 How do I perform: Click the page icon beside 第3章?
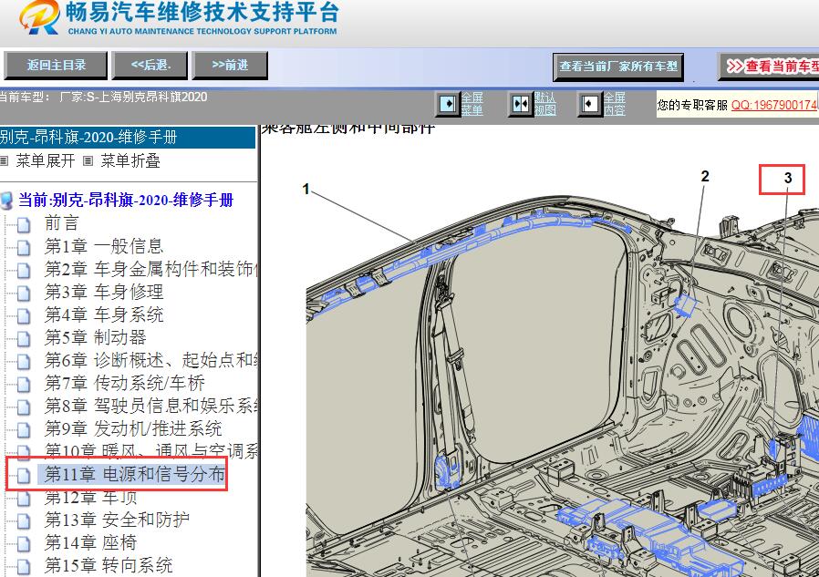(x=24, y=293)
